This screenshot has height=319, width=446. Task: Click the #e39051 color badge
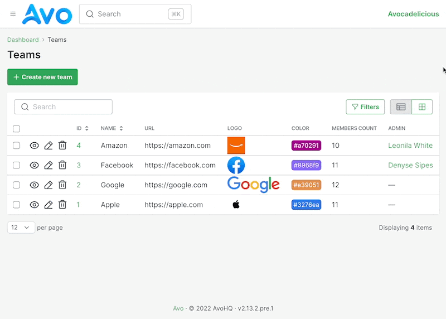click(x=306, y=185)
